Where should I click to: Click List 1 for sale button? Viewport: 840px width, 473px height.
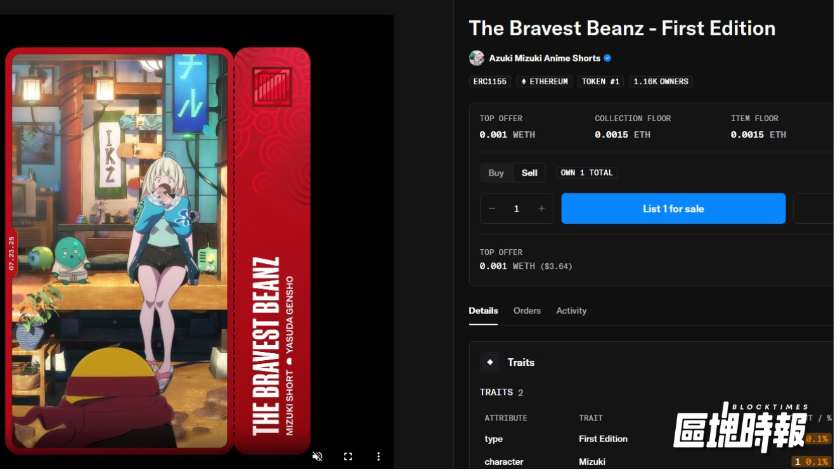[673, 209]
